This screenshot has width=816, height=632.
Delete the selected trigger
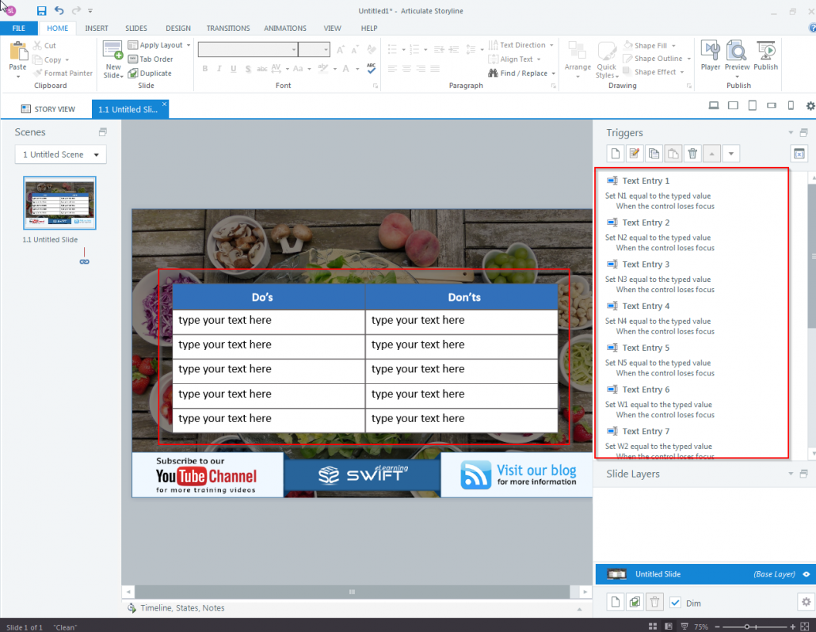(x=692, y=153)
